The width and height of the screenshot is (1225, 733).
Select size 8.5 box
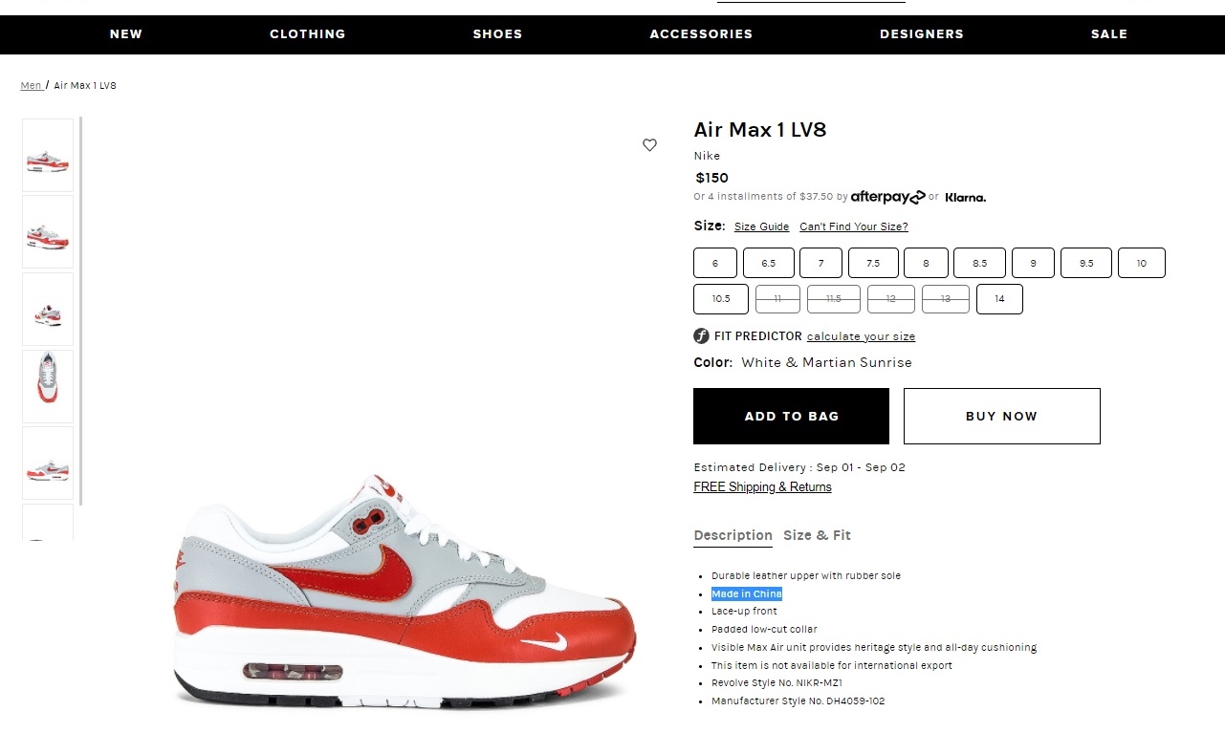[979, 263]
